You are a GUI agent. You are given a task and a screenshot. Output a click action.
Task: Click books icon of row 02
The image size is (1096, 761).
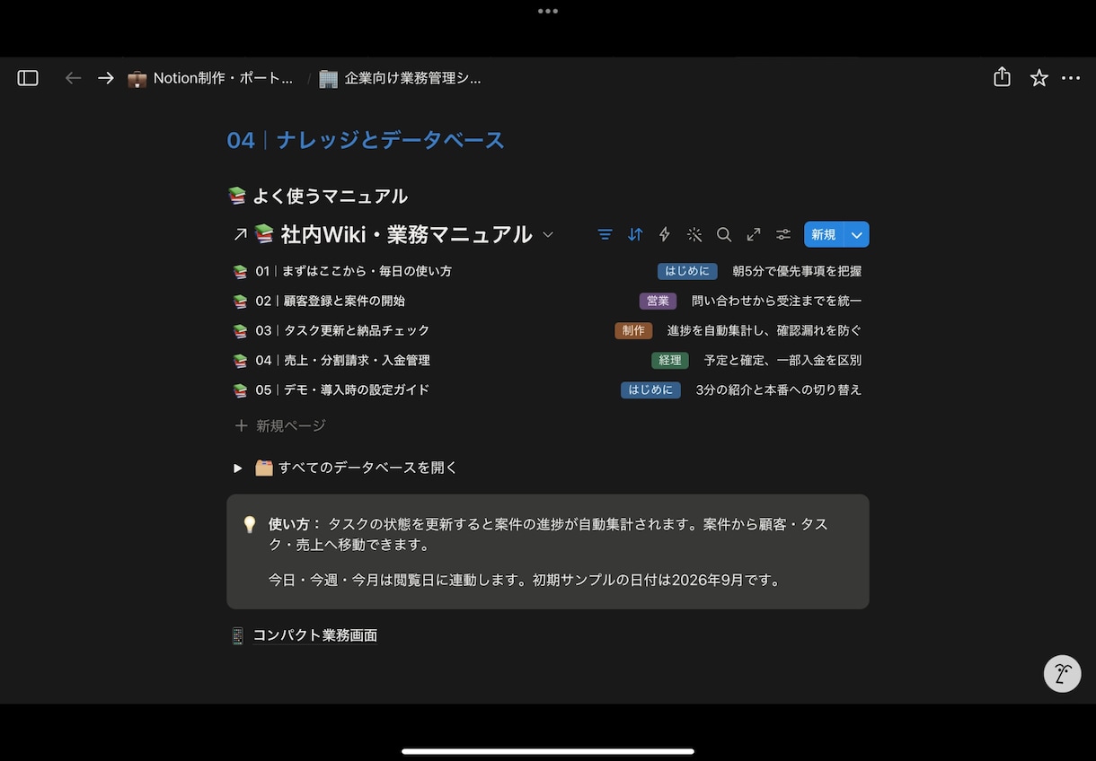(240, 301)
